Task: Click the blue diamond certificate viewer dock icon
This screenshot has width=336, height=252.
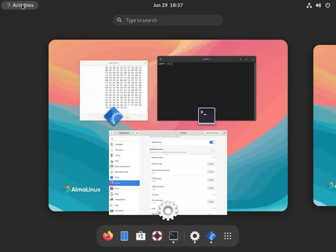Action: [x=211, y=236]
